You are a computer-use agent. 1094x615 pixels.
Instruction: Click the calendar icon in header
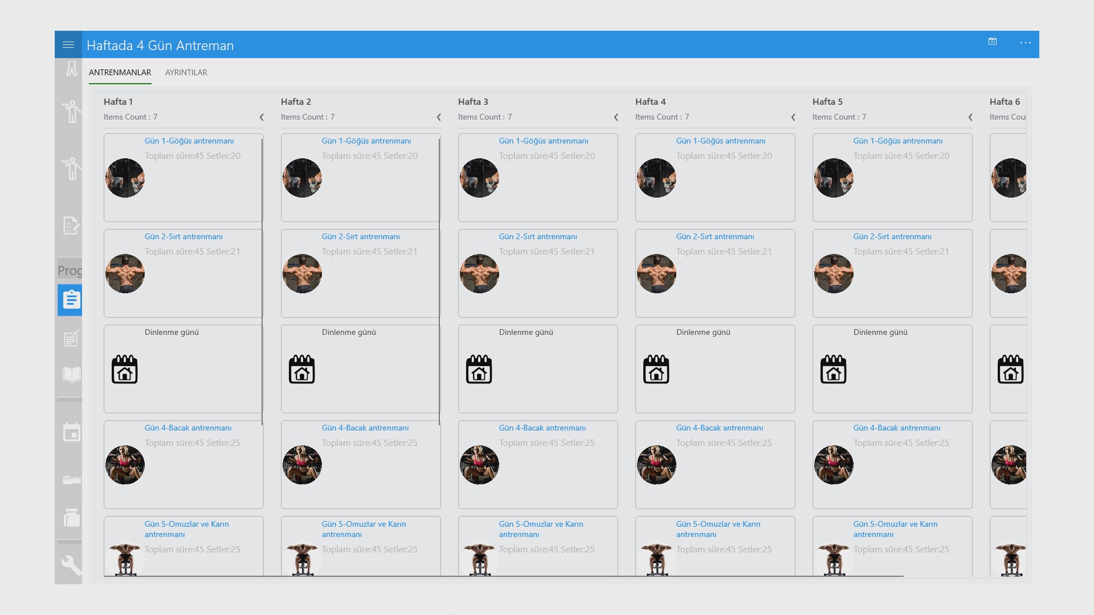click(x=993, y=42)
